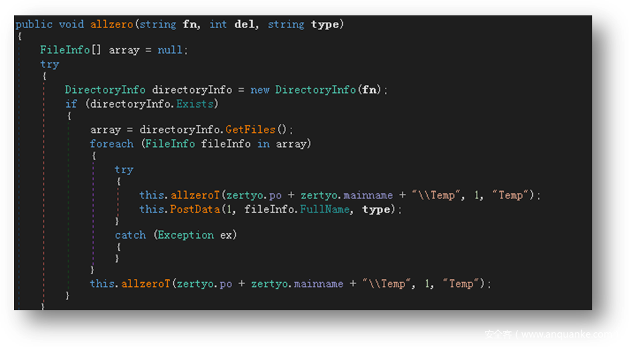The width and height of the screenshot is (629, 347).
Task: Click the catch keyword
Action: [x=130, y=235]
